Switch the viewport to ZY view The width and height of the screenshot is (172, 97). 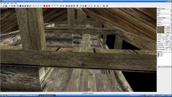click(41, 6)
